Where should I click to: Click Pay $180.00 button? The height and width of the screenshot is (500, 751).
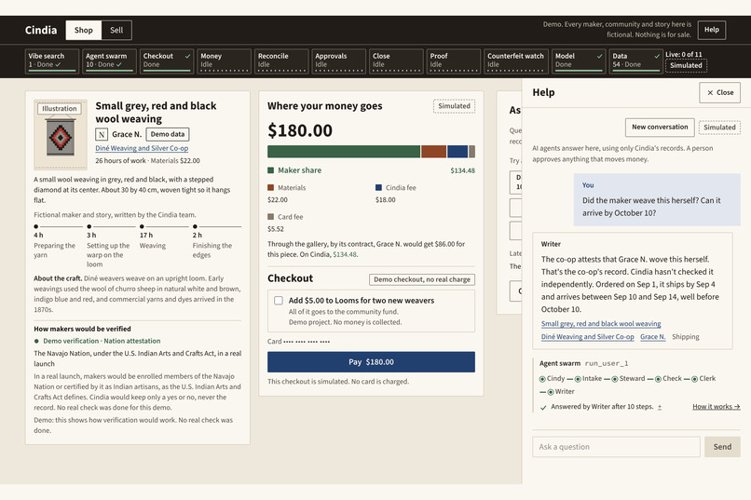click(x=371, y=362)
